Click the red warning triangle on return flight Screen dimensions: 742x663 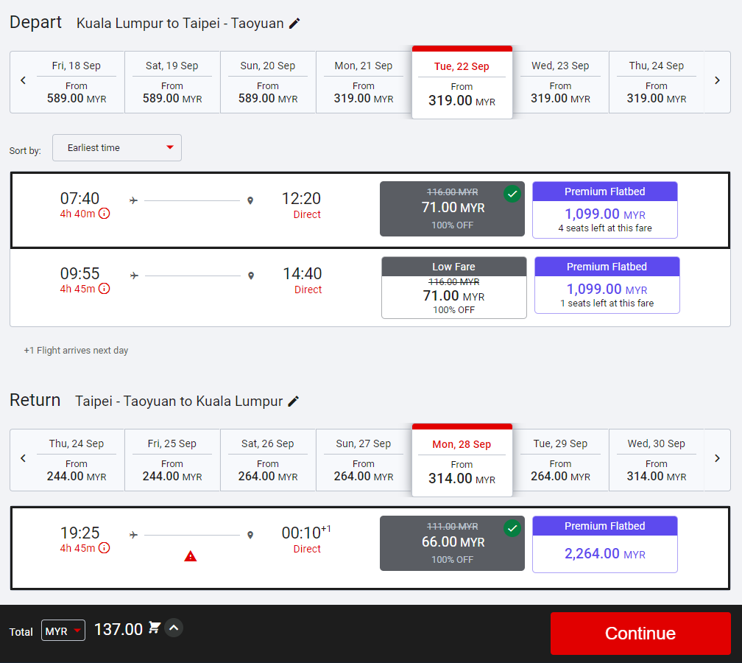pos(191,556)
